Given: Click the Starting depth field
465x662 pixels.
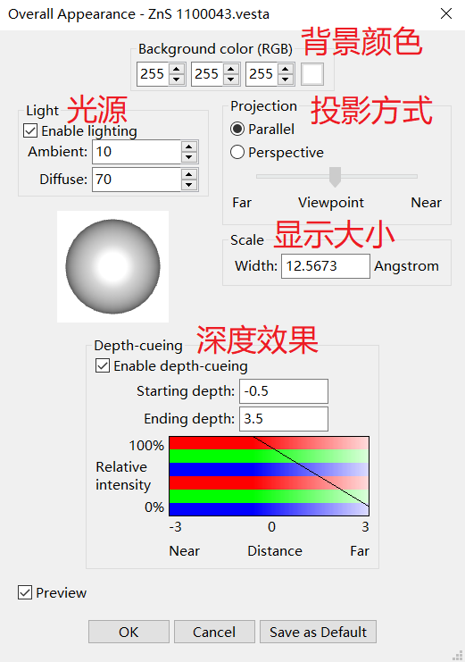Looking at the screenshot, I should tap(284, 391).
